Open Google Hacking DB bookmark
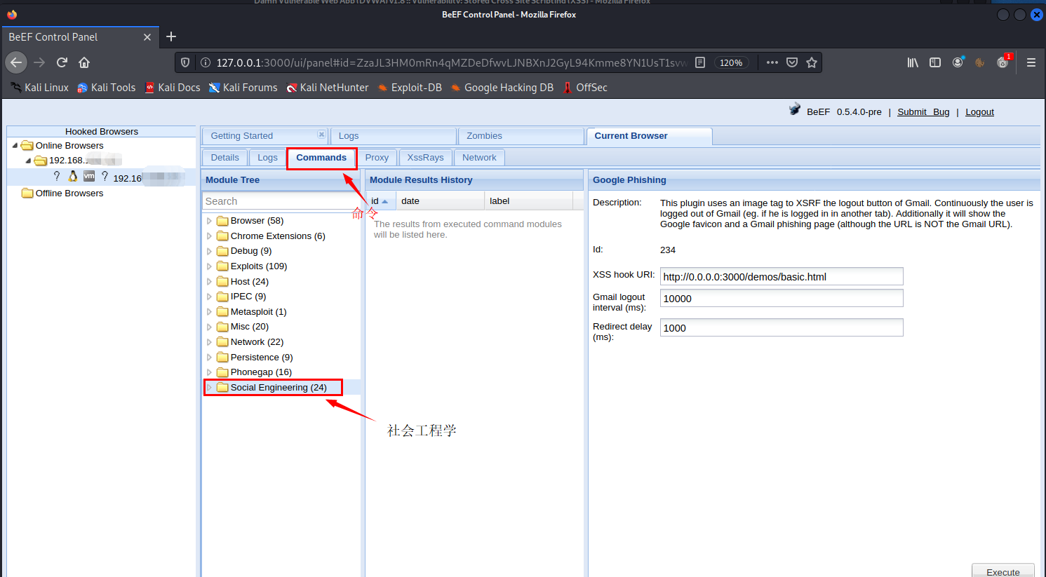 (502, 88)
